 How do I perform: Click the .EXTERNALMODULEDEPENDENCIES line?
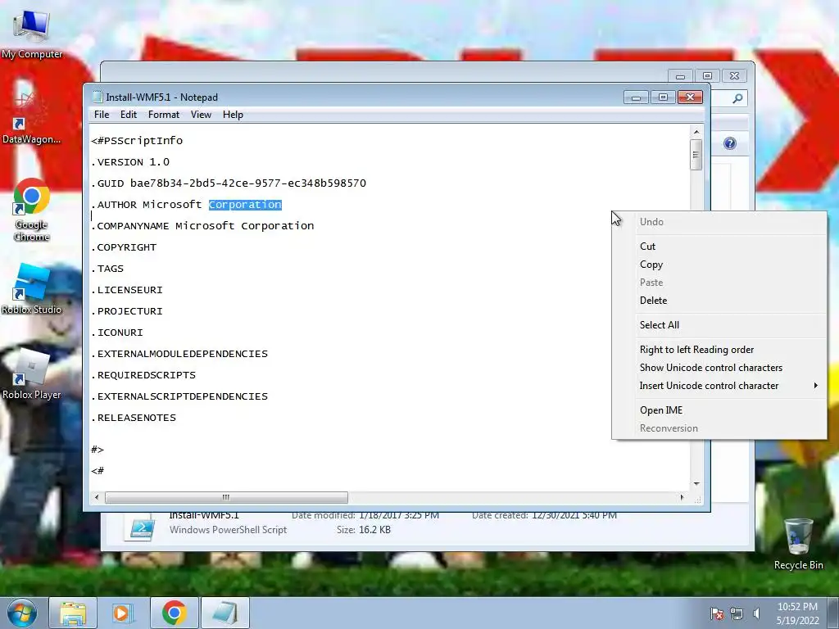[x=179, y=354]
